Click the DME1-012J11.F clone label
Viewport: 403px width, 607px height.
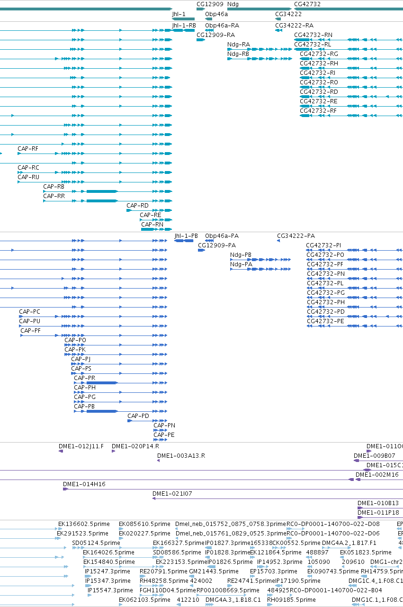tap(81, 446)
